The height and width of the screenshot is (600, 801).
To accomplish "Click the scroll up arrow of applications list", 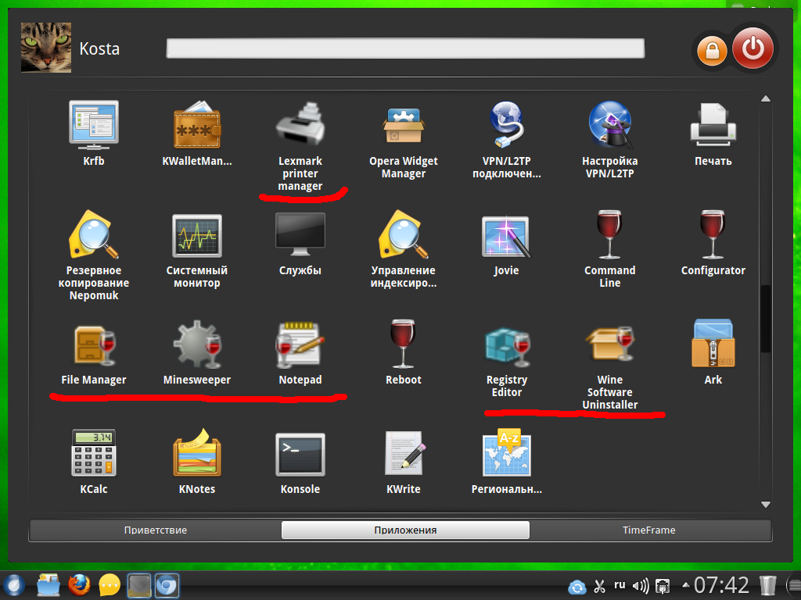I will pyautogui.click(x=765, y=99).
